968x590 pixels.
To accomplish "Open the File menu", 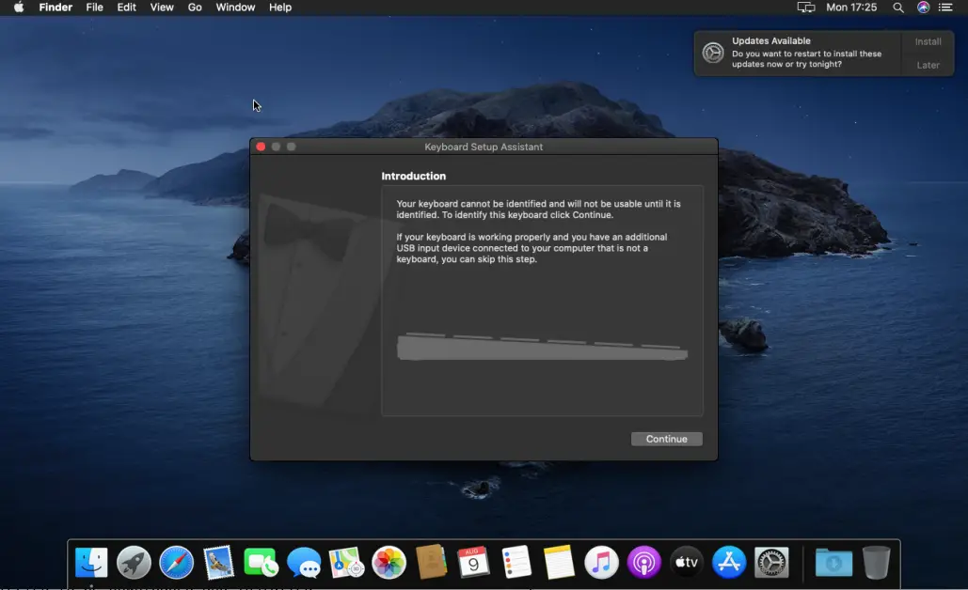I will (94, 8).
